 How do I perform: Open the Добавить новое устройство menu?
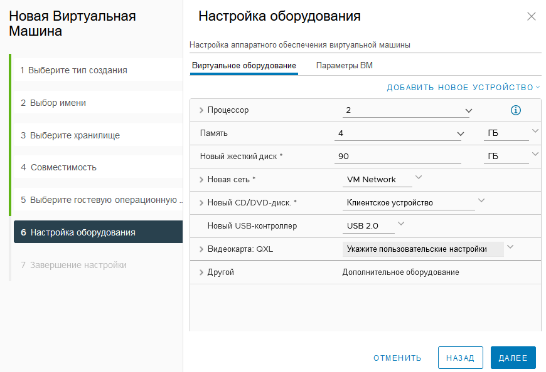(x=463, y=88)
